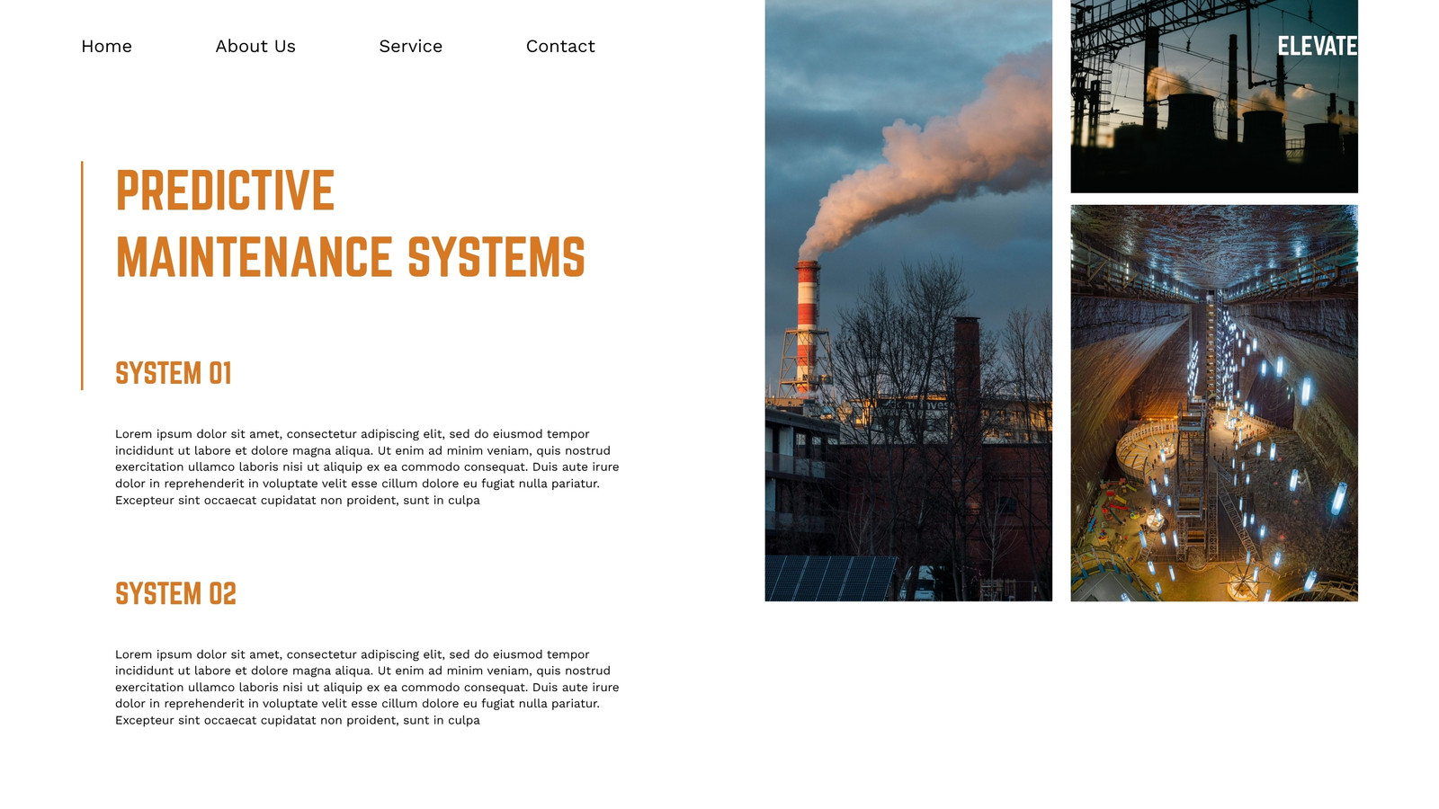Image resolution: width=1439 pixels, height=809 pixels.
Task: Click the orange vertical accent line
Action: pyautogui.click(x=82, y=276)
